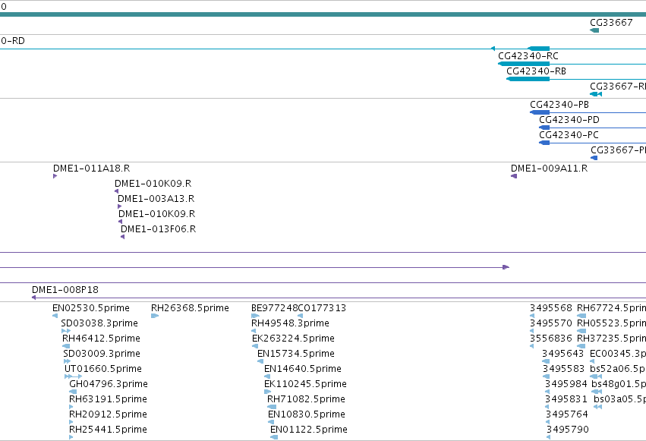Open DME1-009A11.R feature
646x441 pixels.
tap(549, 169)
